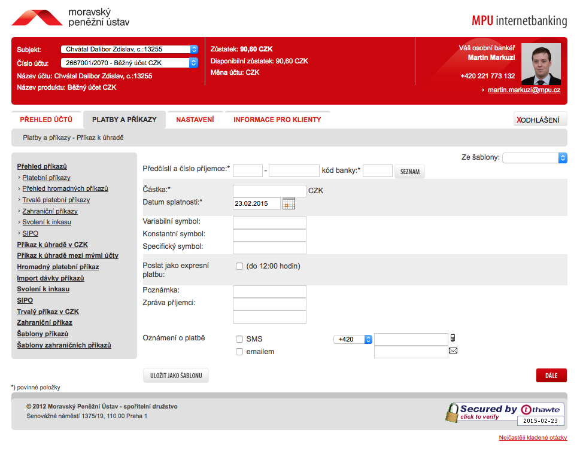The height and width of the screenshot is (454, 583).
Task: Open martin.markuzi@mpu.cz email link
Action: tap(524, 90)
